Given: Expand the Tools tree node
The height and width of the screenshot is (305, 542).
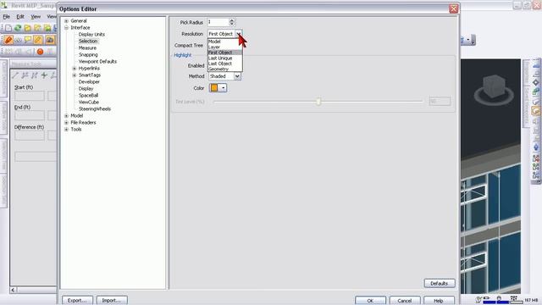Looking at the screenshot, I should pos(66,130).
